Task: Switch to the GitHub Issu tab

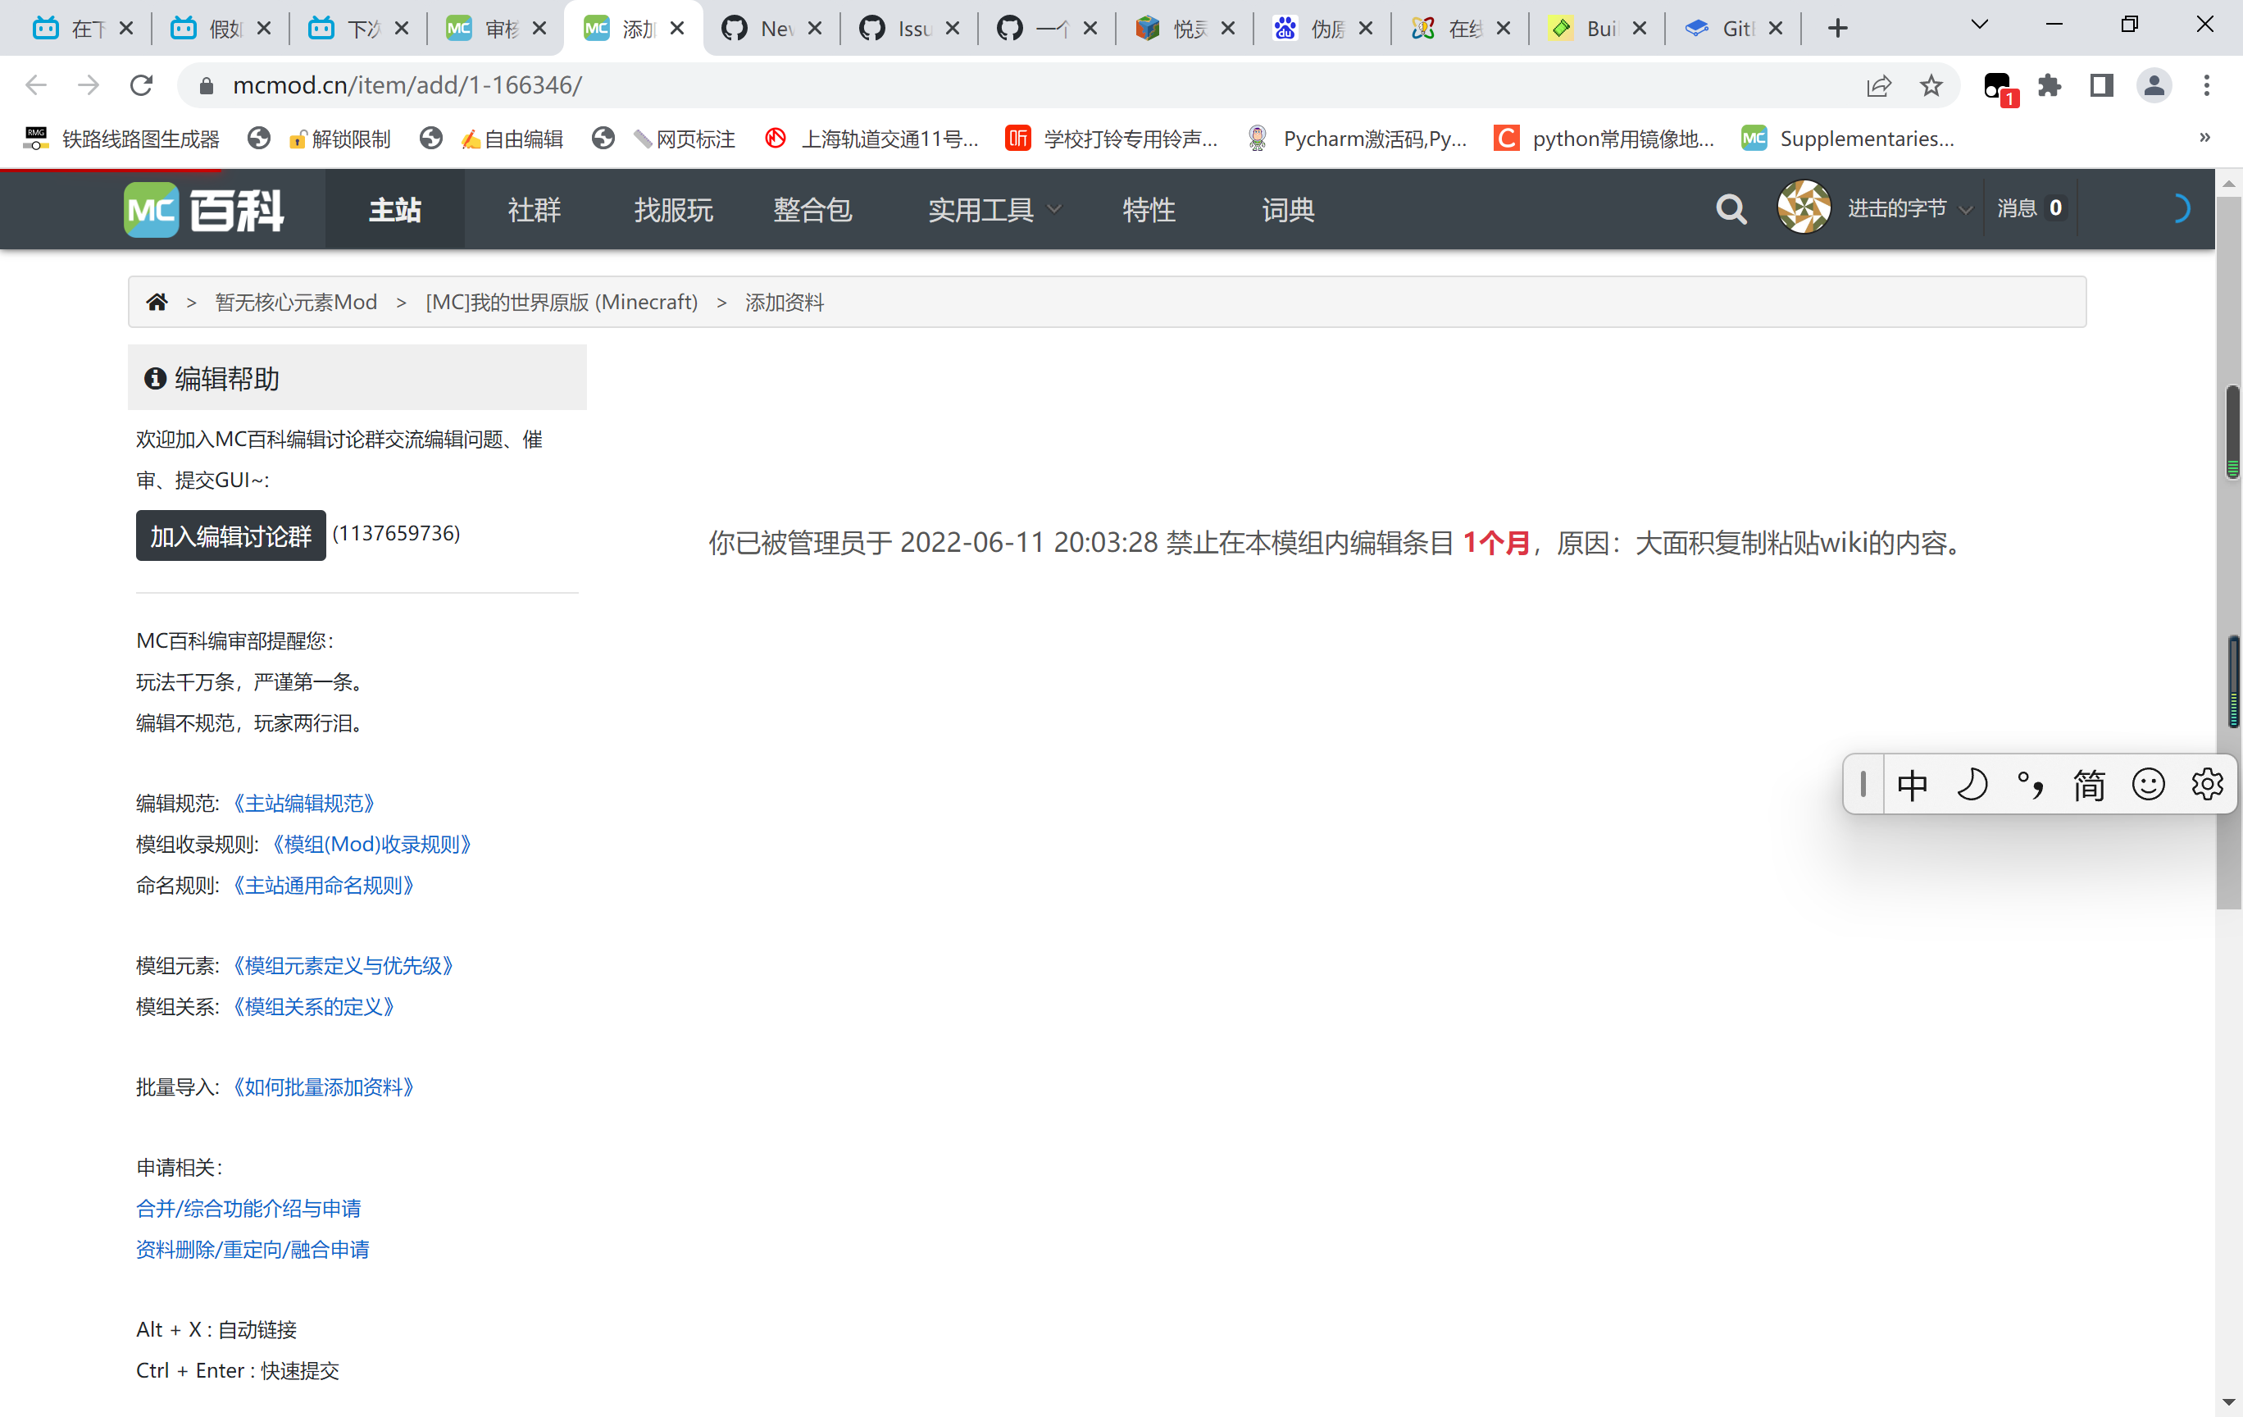Action: [x=908, y=28]
